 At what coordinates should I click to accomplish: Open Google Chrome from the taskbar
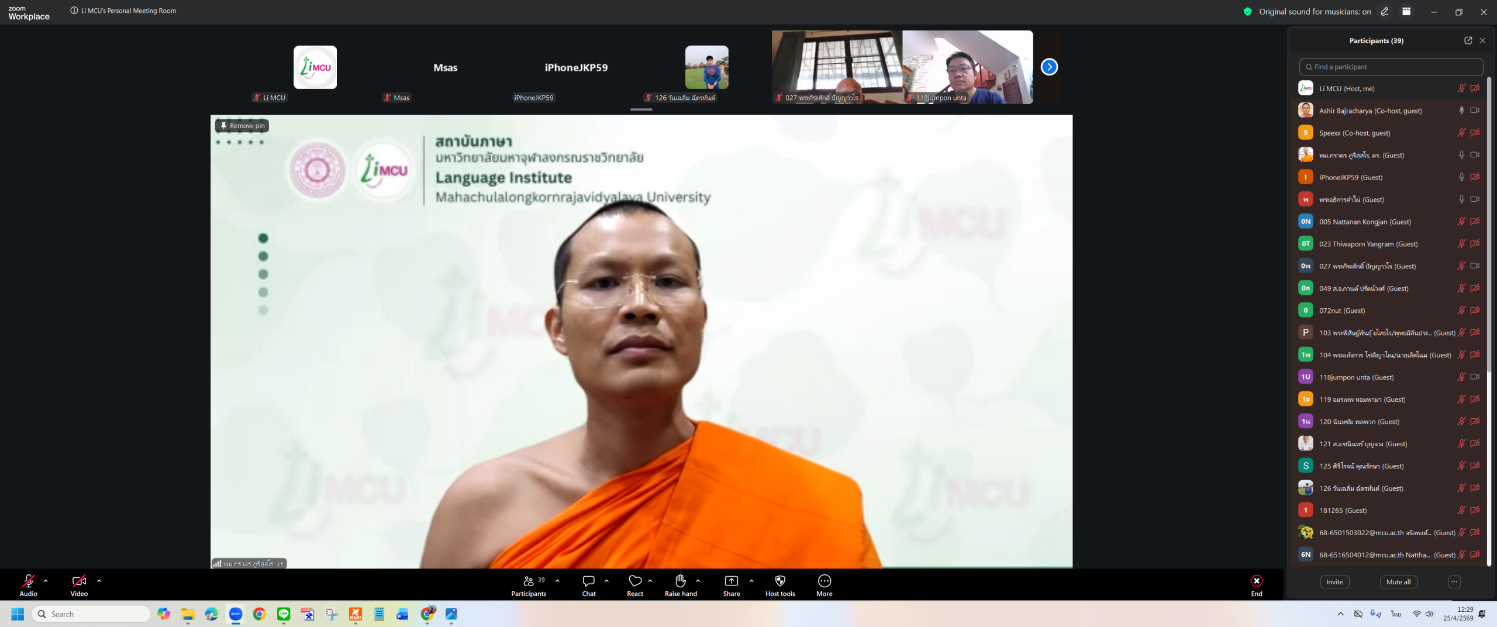[x=259, y=614]
